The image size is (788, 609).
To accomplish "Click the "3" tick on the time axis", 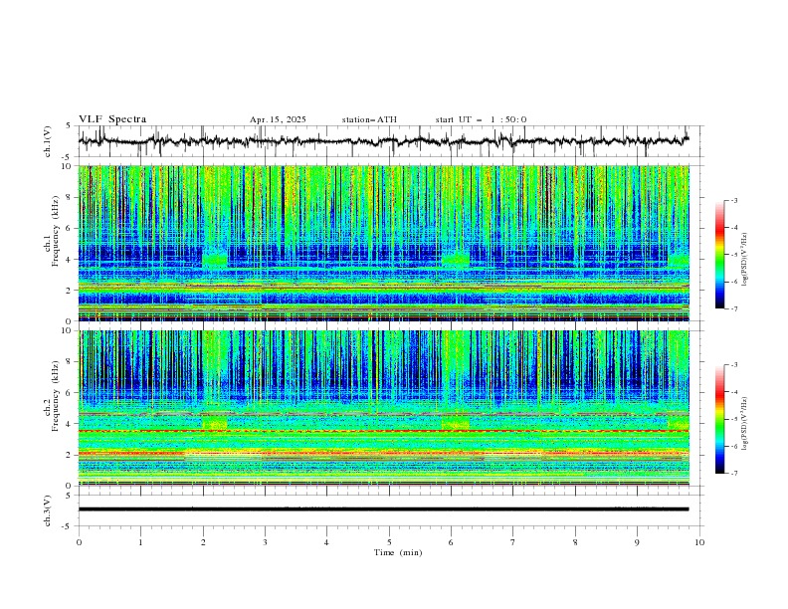I will [265, 542].
